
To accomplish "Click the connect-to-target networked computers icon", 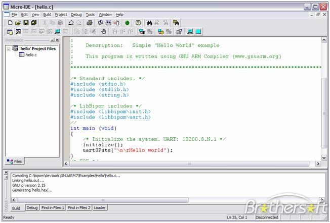I will click(x=142, y=32).
